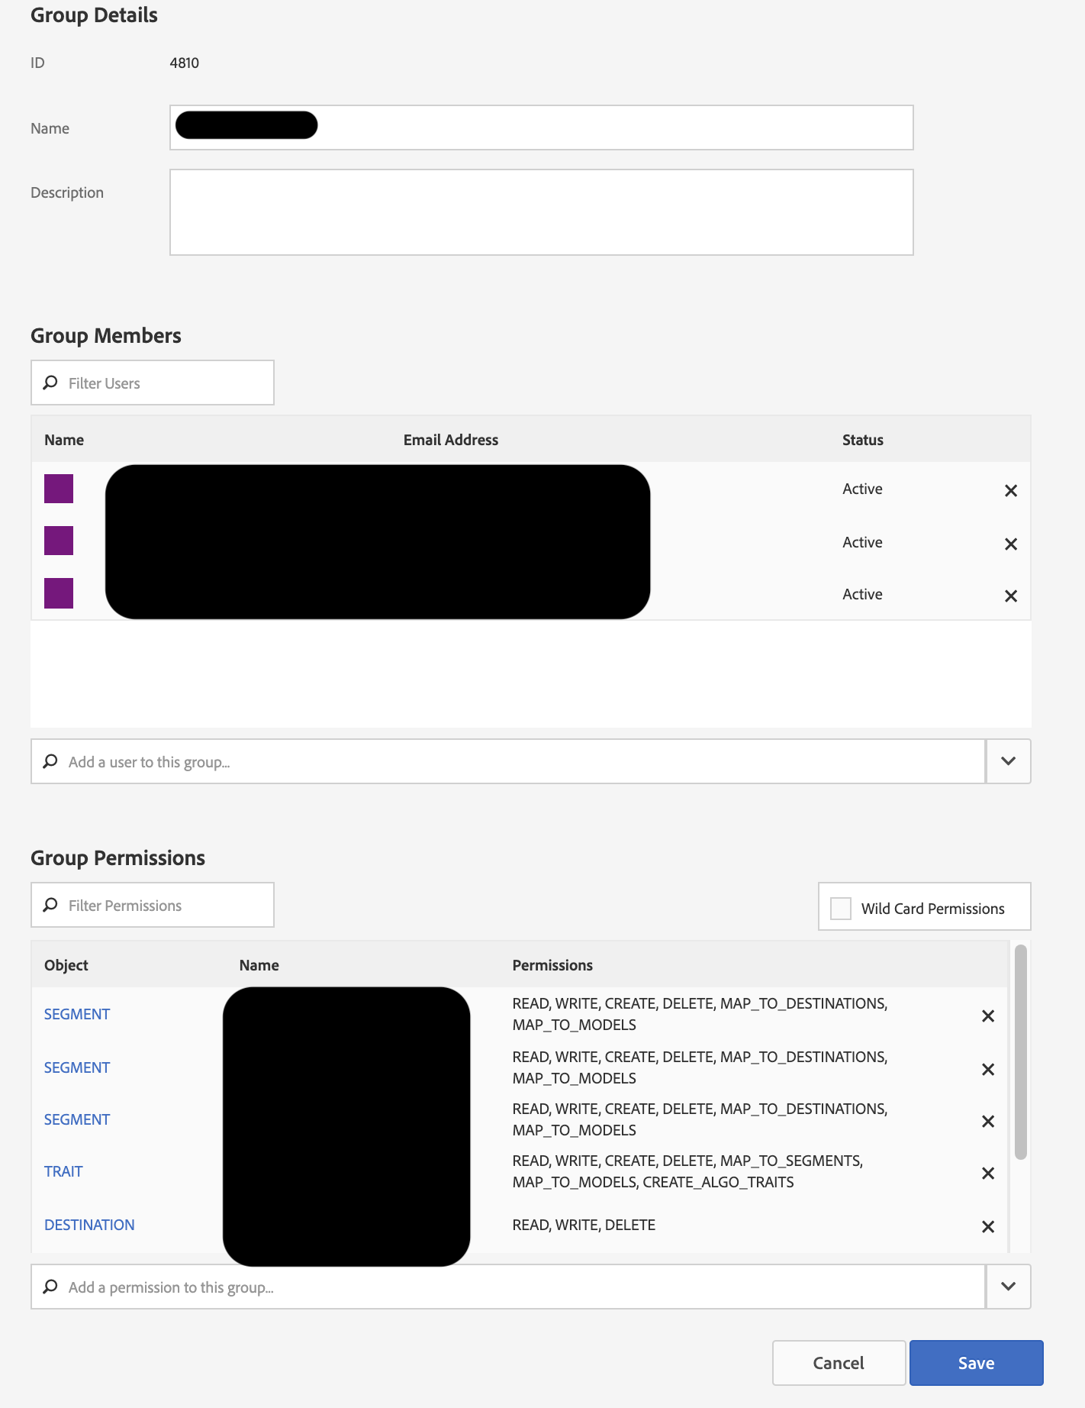Remove the second active group member
The height and width of the screenshot is (1408, 1085).
(1011, 544)
